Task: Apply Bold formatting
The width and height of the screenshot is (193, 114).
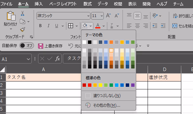Action: (x=40, y=26)
